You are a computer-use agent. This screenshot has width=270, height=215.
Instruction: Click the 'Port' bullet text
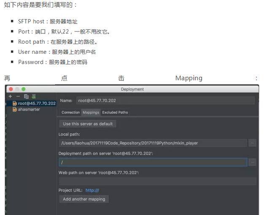pyautogui.click(x=64, y=32)
